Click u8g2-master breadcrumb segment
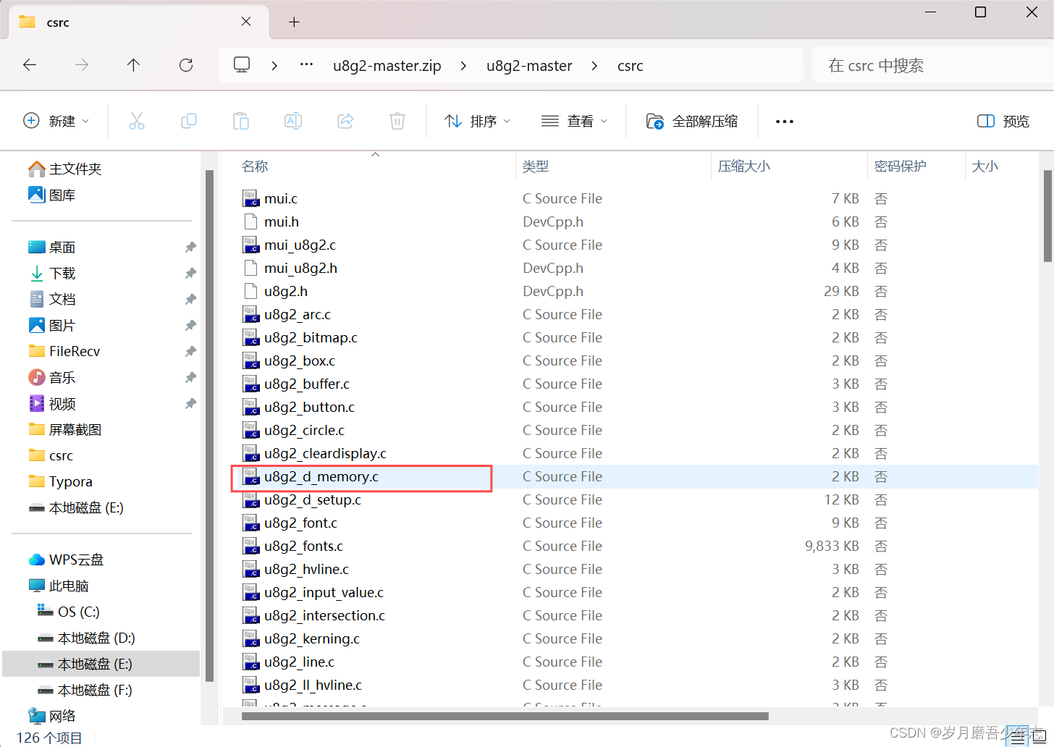Viewport: 1054px width, 747px height. tap(529, 66)
